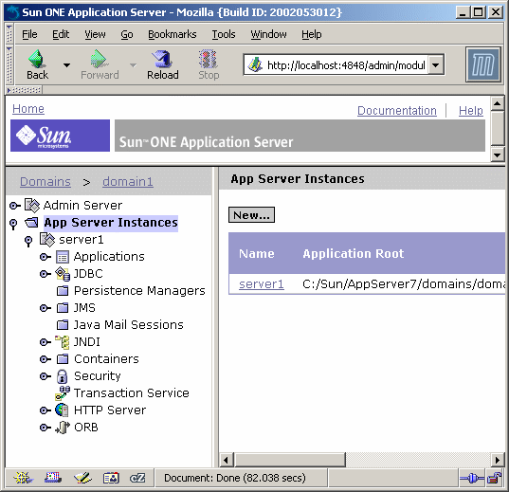Open Composer from status bar component icon
The image size is (509, 492).
click(82, 478)
